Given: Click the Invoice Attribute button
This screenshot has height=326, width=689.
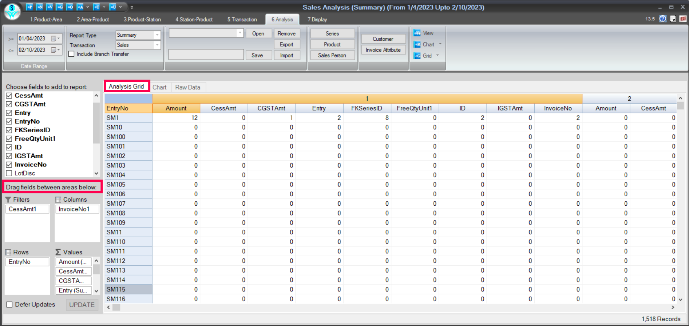Looking at the screenshot, I should (383, 50).
